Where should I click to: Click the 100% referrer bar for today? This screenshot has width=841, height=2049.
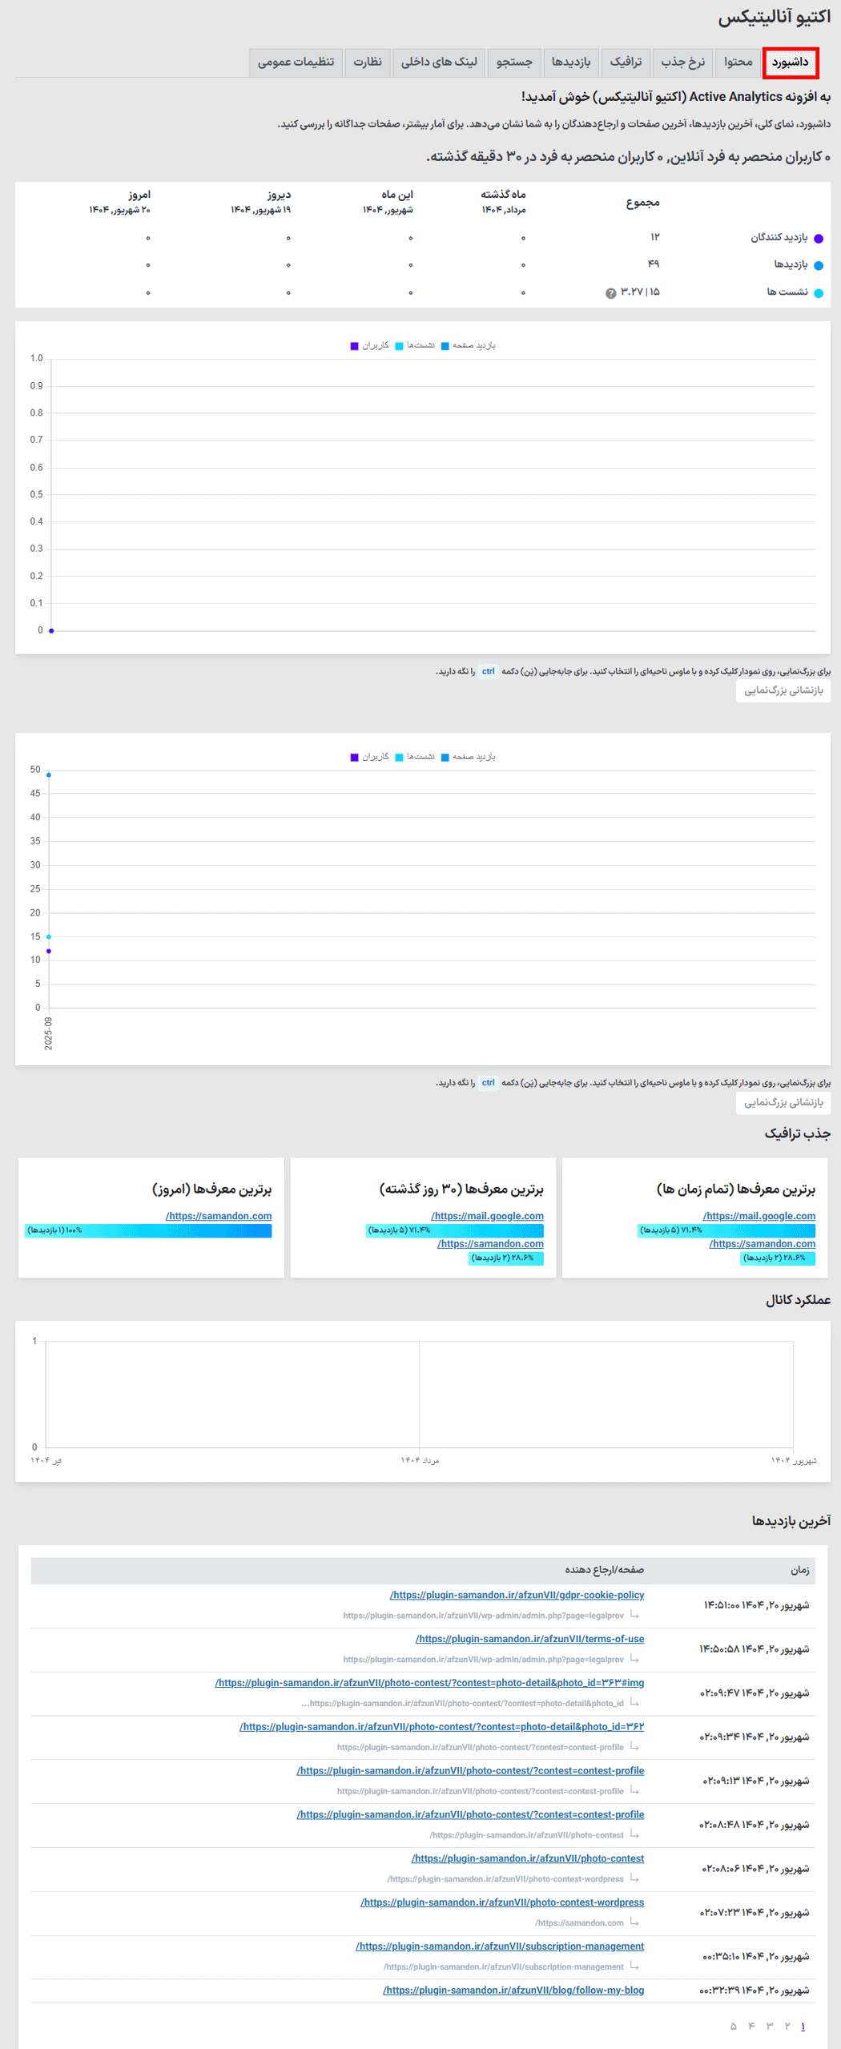coord(148,1230)
